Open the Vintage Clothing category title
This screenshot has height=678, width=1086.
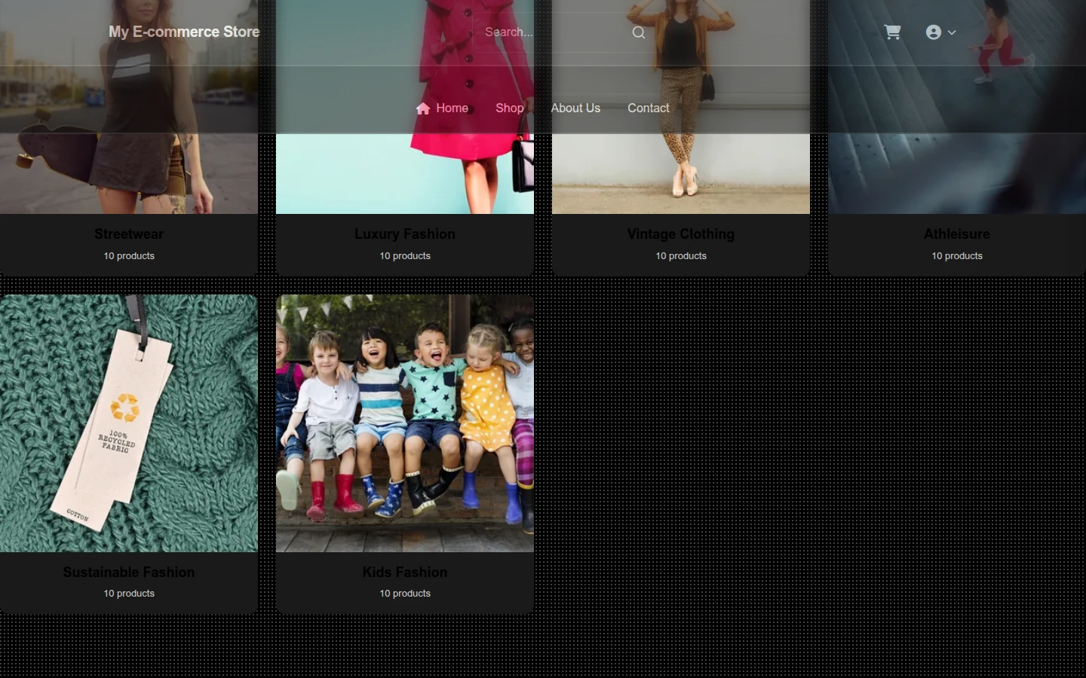pyautogui.click(x=681, y=234)
